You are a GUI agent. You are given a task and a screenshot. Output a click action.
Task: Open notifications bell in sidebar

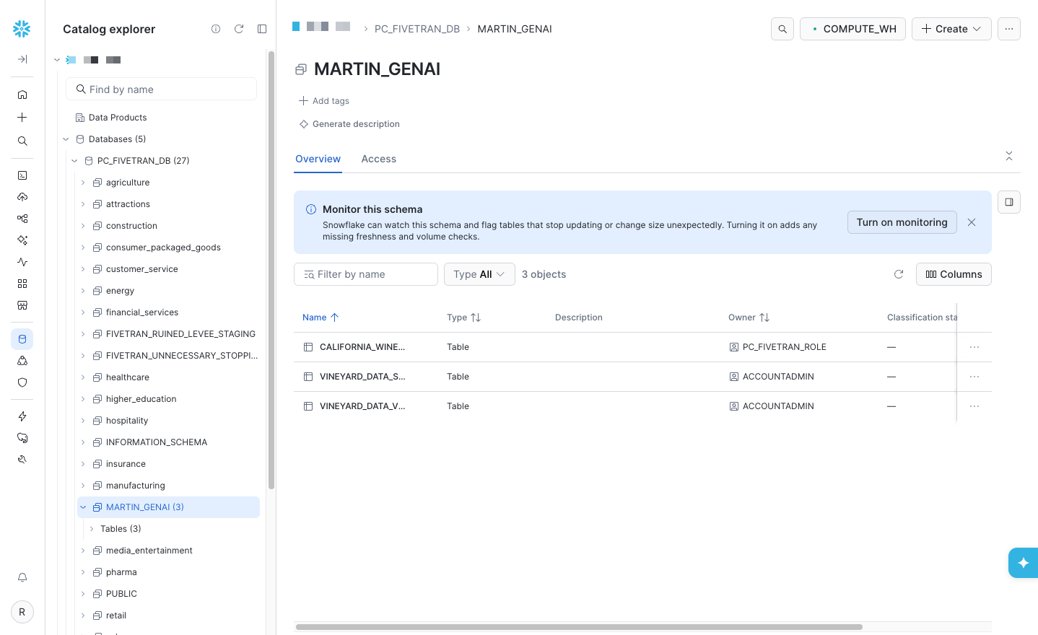pos(22,577)
